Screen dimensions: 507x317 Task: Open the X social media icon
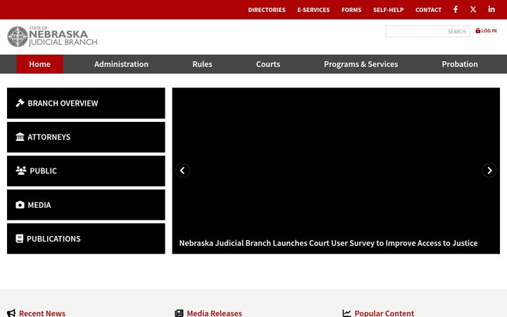pos(473,9)
